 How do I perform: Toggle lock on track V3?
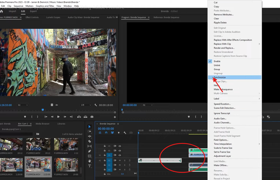[x=105, y=146]
